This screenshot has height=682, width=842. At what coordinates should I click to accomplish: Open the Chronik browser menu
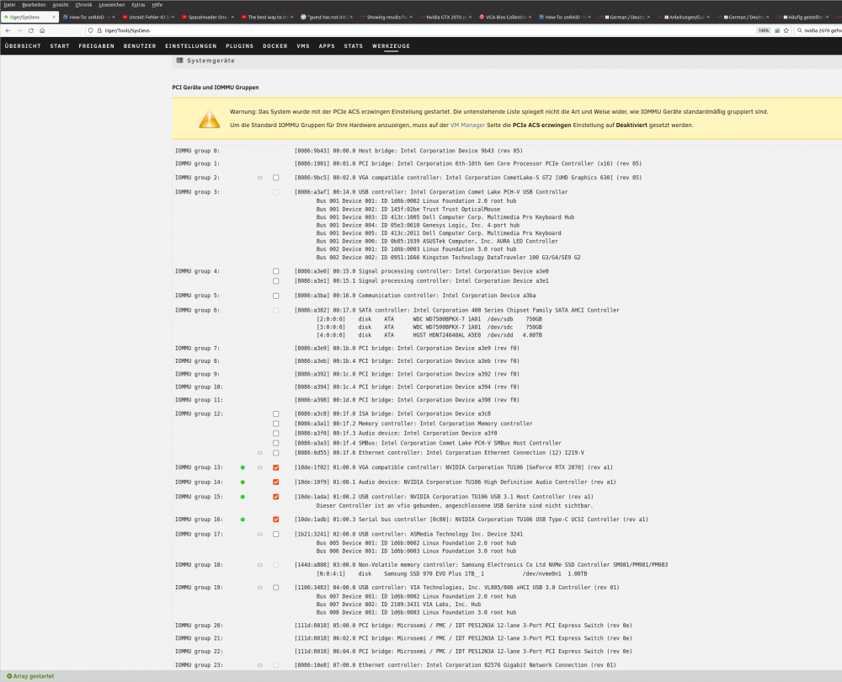coord(83,5)
